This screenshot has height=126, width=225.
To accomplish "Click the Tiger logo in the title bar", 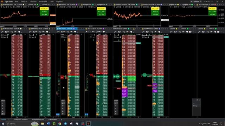I will (2, 1).
